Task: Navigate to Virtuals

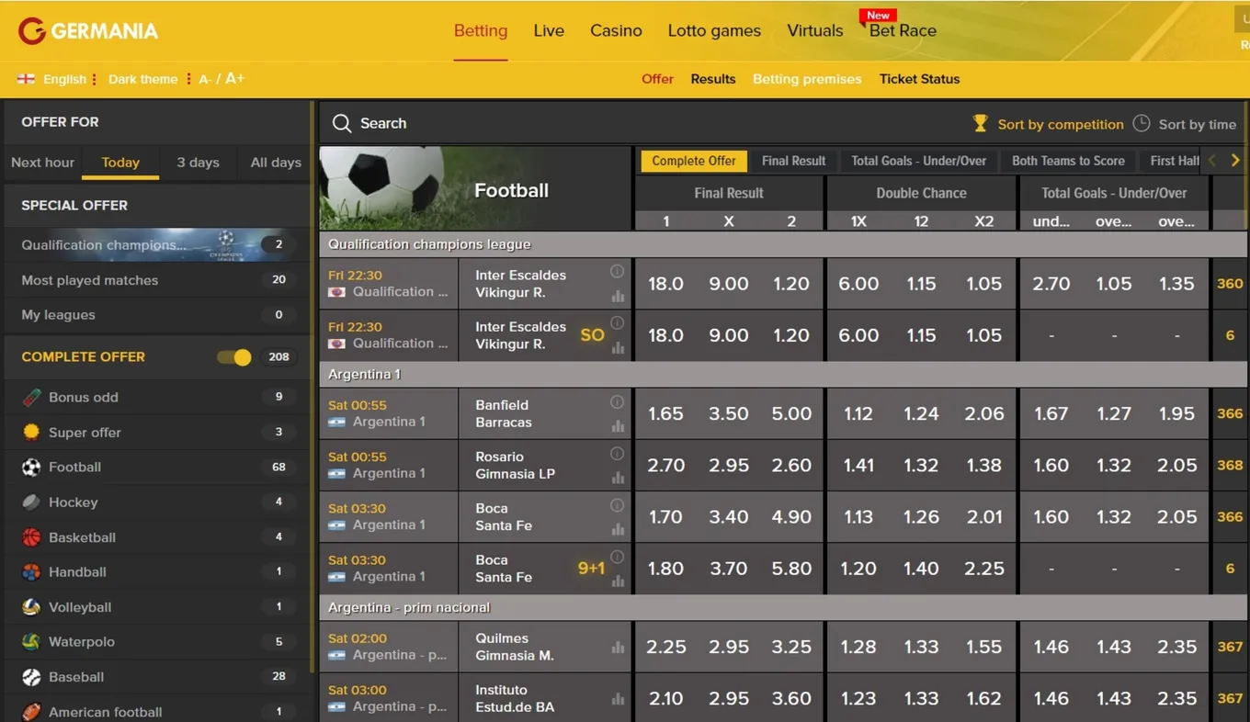Action: pyautogui.click(x=814, y=30)
